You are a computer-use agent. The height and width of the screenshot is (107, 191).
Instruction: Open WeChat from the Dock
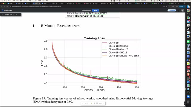pos(188,42)
